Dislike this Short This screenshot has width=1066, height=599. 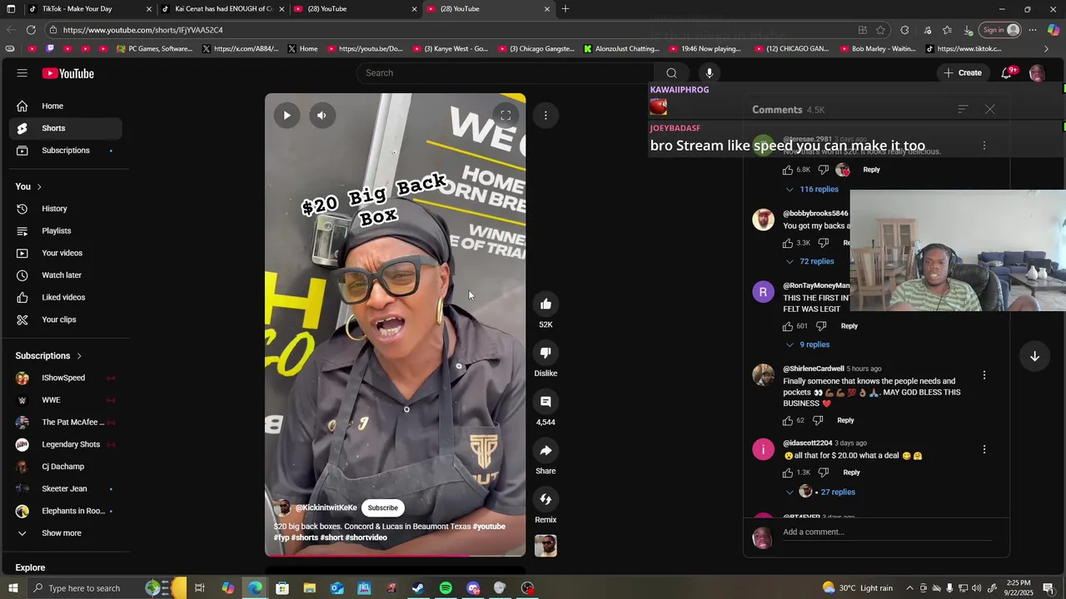click(545, 353)
